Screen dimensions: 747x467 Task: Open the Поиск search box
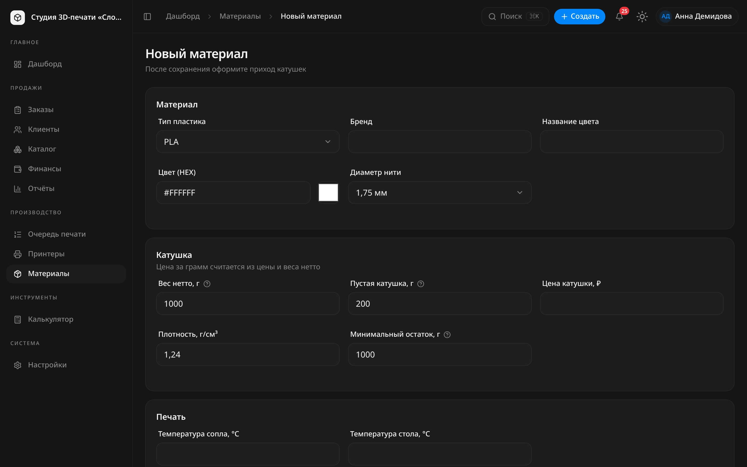515,16
